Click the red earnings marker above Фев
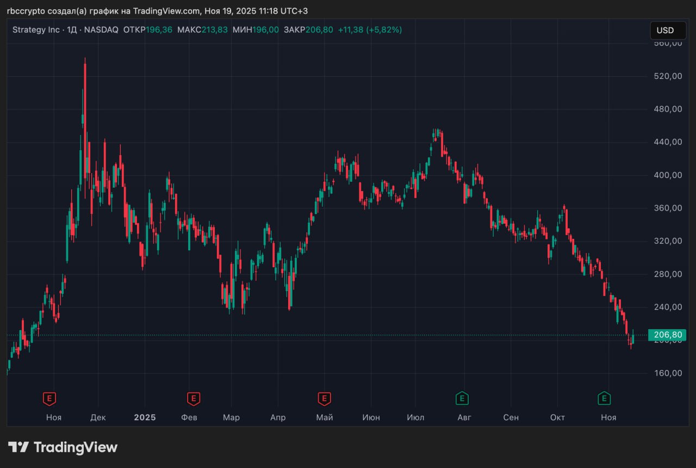The height and width of the screenshot is (468, 696). click(x=193, y=399)
